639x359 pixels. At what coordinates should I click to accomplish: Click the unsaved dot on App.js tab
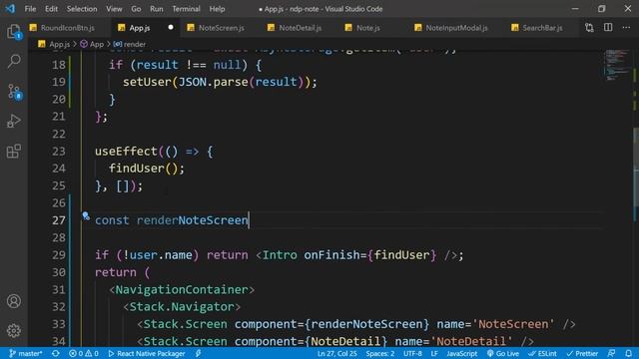tap(171, 27)
